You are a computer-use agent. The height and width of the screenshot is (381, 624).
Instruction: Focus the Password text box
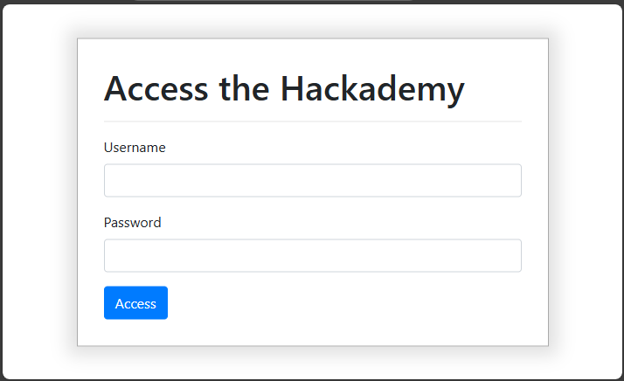click(312, 256)
